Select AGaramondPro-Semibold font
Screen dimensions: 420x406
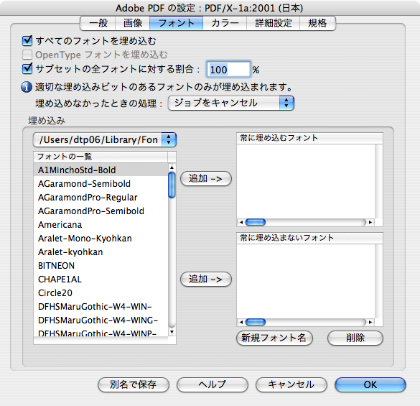pyautogui.click(x=101, y=211)
